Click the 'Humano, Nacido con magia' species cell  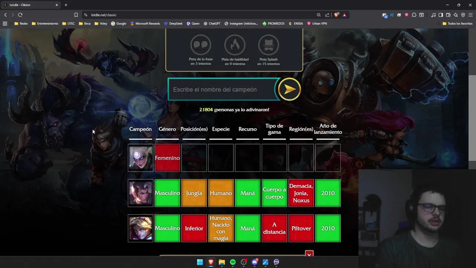[221, 228]
